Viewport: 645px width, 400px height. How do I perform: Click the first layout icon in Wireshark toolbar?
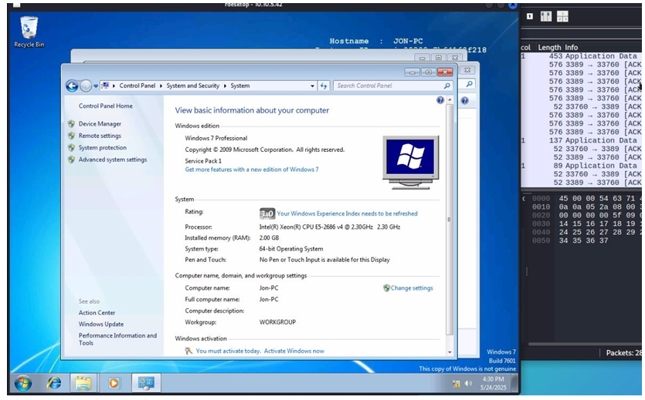[x=530, y=16]
